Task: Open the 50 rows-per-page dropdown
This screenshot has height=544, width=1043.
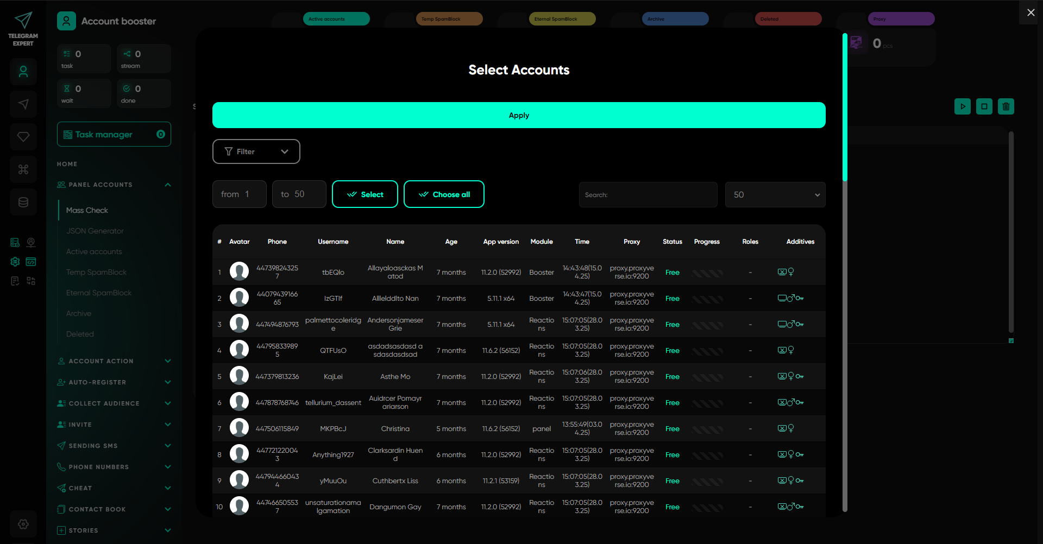Action: 775,194
